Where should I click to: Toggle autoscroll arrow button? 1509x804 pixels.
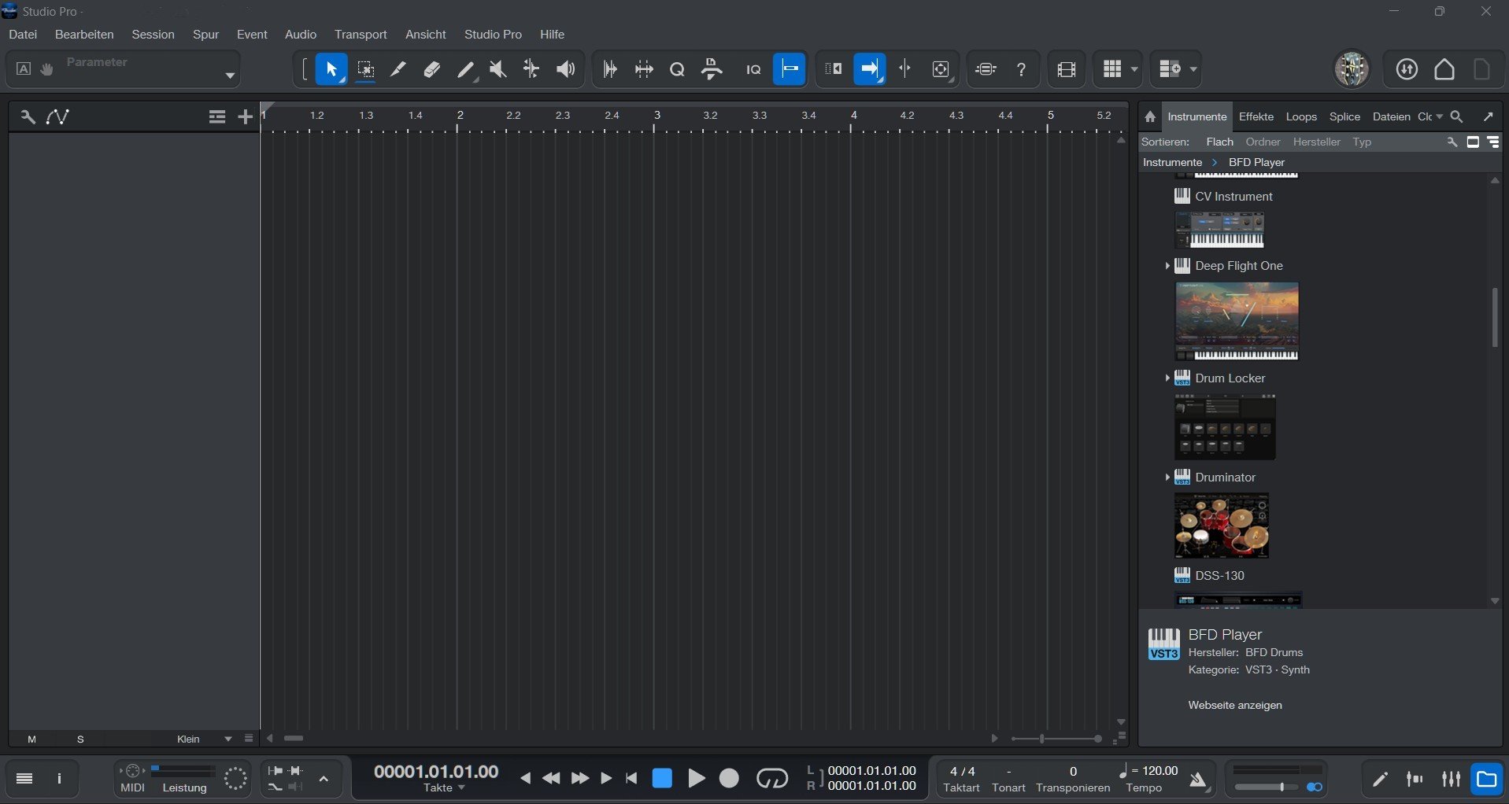(x=870, y=69)
